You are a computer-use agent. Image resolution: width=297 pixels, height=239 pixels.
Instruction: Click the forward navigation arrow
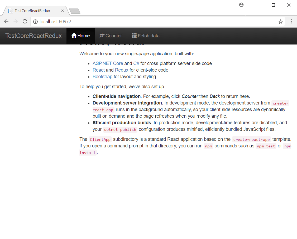pos(16,22)
